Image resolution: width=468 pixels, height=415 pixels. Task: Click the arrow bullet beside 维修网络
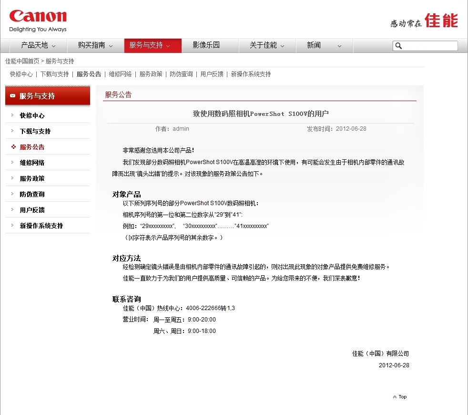coord(12,162)
